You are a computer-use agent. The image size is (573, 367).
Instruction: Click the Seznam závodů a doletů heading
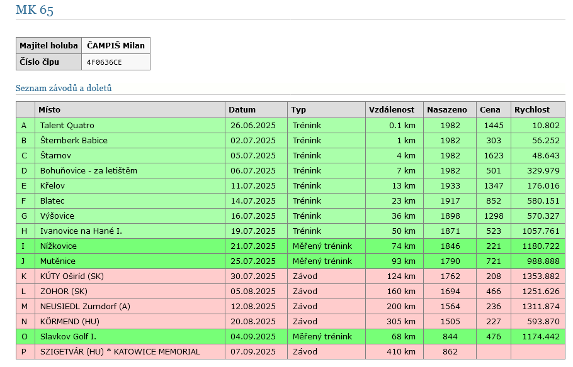(x=64, y=89)
